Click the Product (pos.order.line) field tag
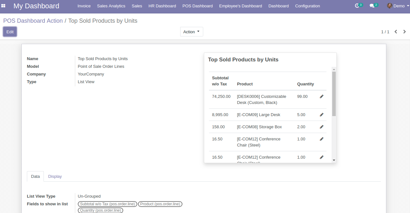Screen dimensions: 410x213 (160, 204)
